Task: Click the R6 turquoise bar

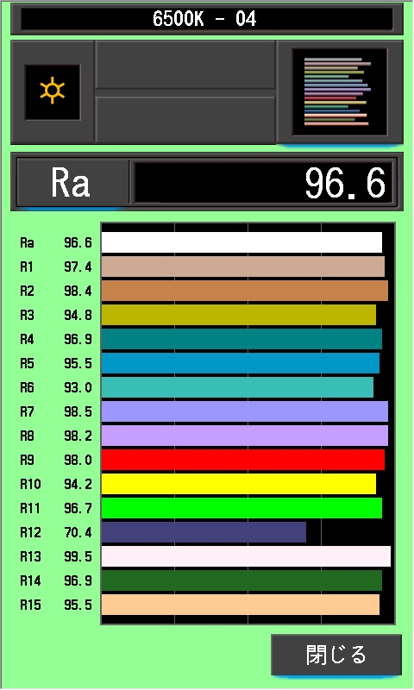Action: 237,387
